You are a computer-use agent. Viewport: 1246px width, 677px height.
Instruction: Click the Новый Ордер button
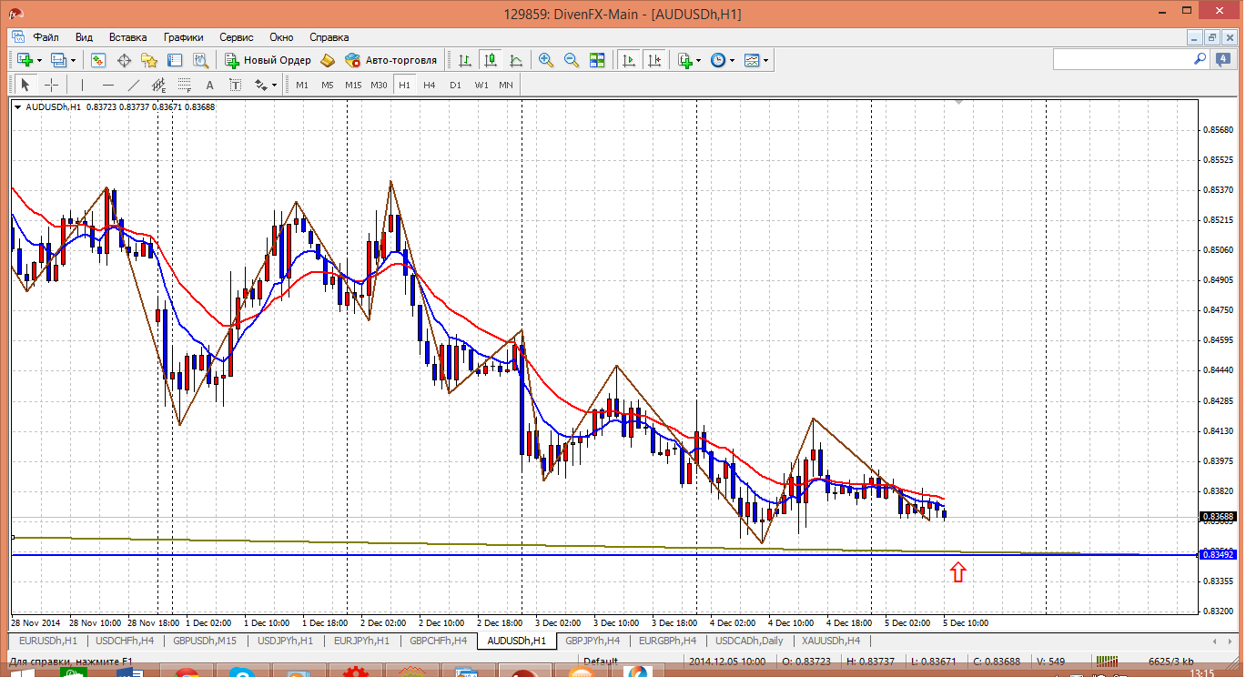pyautogui.click(x=268, y=60)
